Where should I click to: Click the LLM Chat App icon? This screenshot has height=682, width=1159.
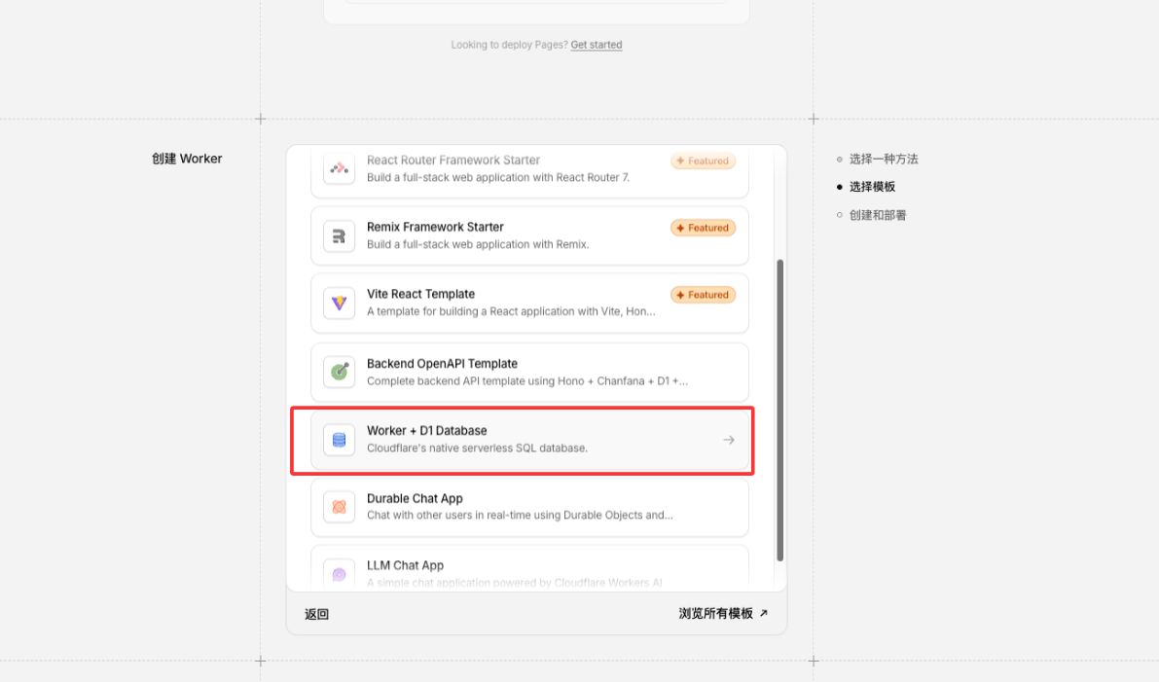(x=339, y=574)
